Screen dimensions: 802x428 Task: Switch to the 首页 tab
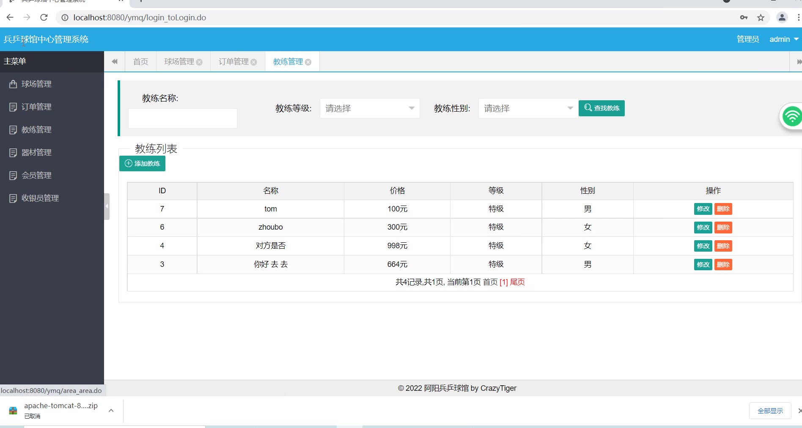click(140, 62)
